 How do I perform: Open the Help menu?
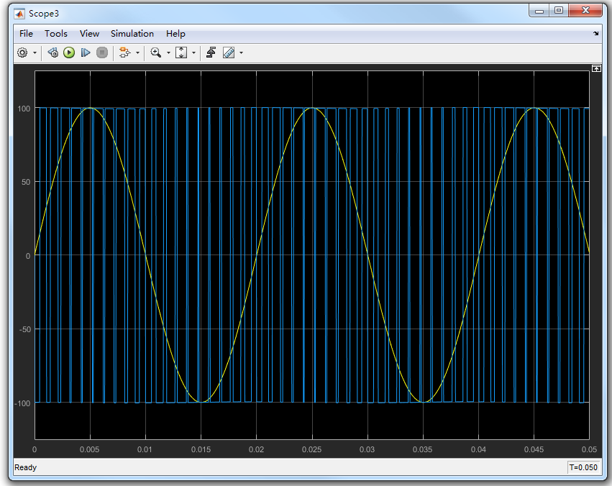pos(175,34)
